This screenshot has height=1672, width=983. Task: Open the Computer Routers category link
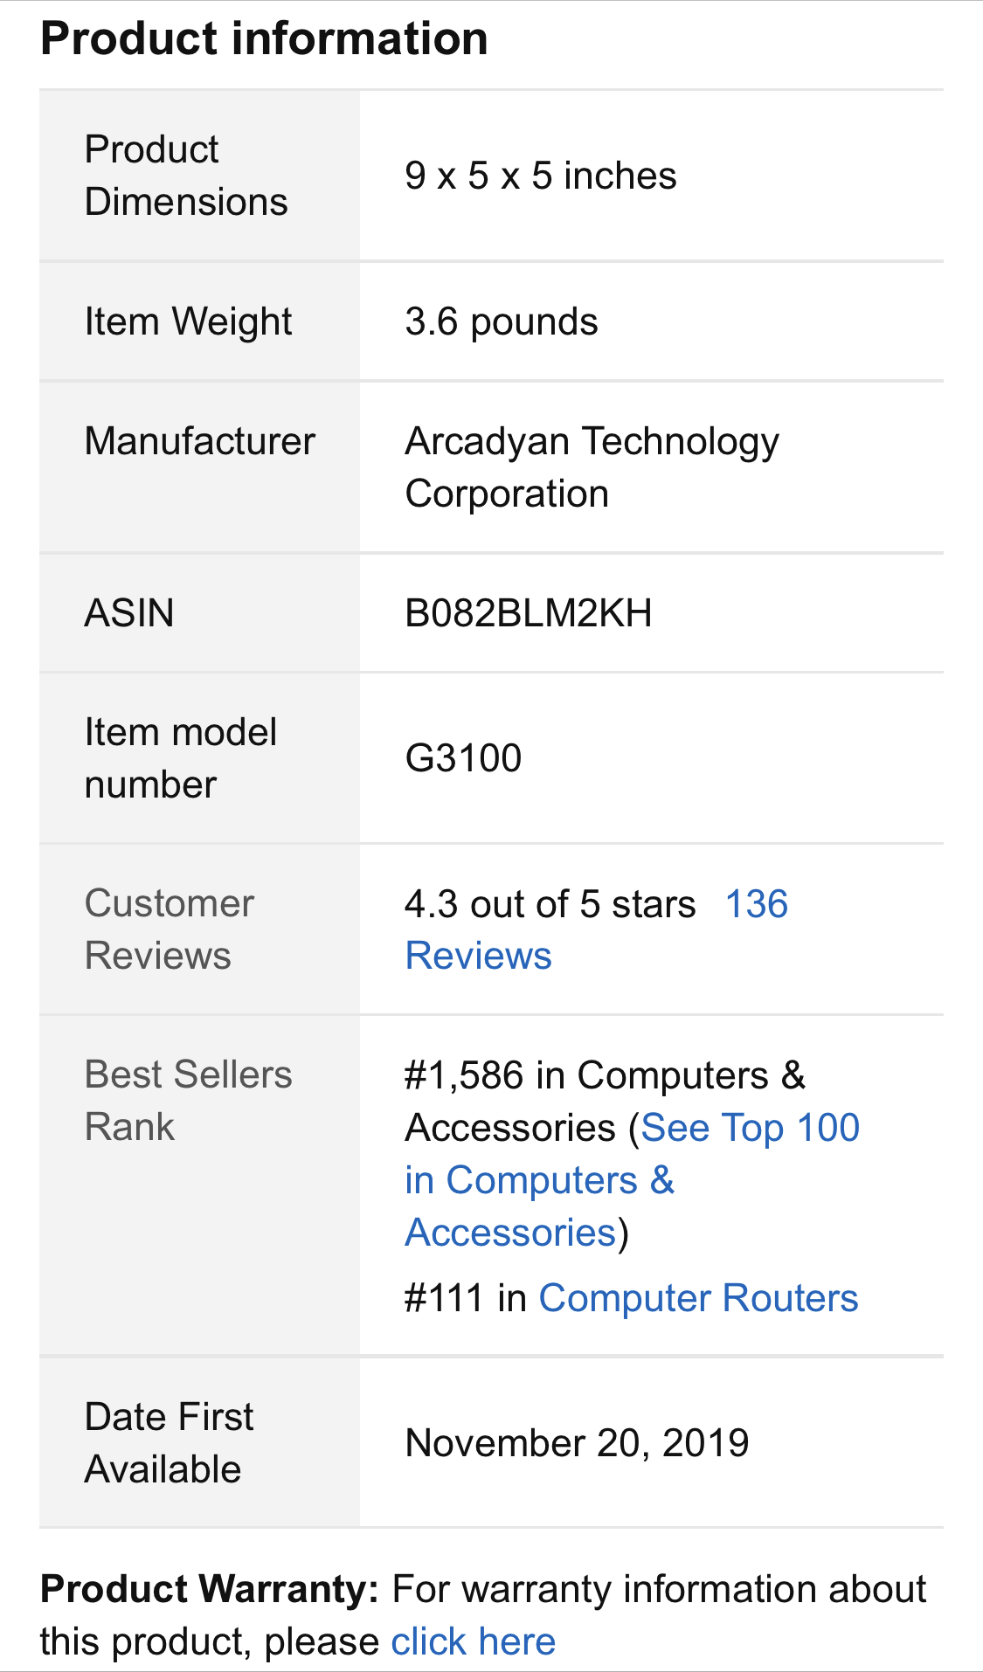698,1298
